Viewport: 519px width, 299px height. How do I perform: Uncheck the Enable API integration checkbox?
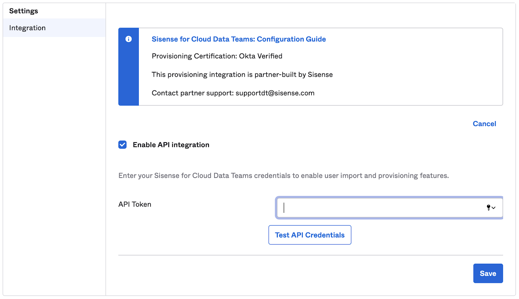click(x=123, y=145)
